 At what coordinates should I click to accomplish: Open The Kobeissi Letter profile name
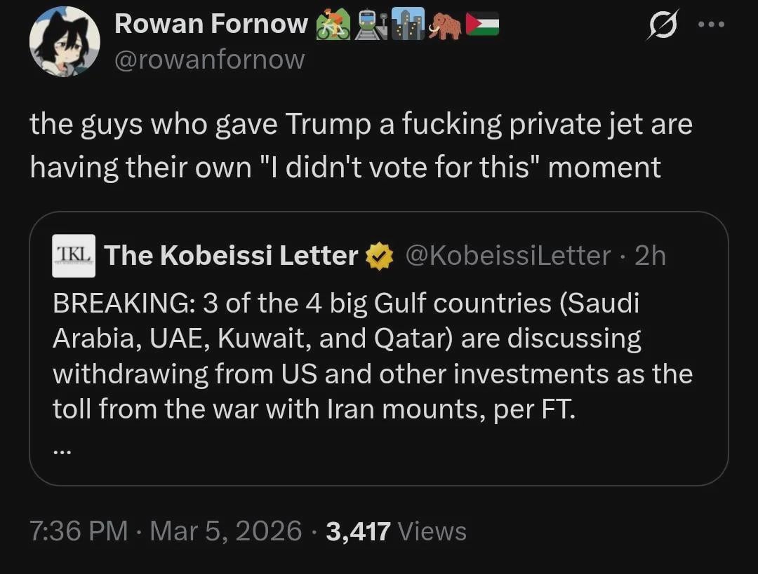pyautogui.click(x=230, y=257)
